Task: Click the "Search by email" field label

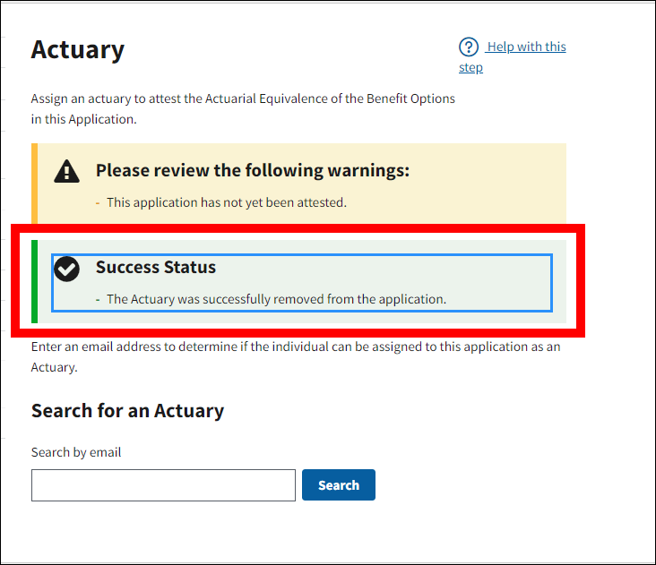Action: pos(76,452)
